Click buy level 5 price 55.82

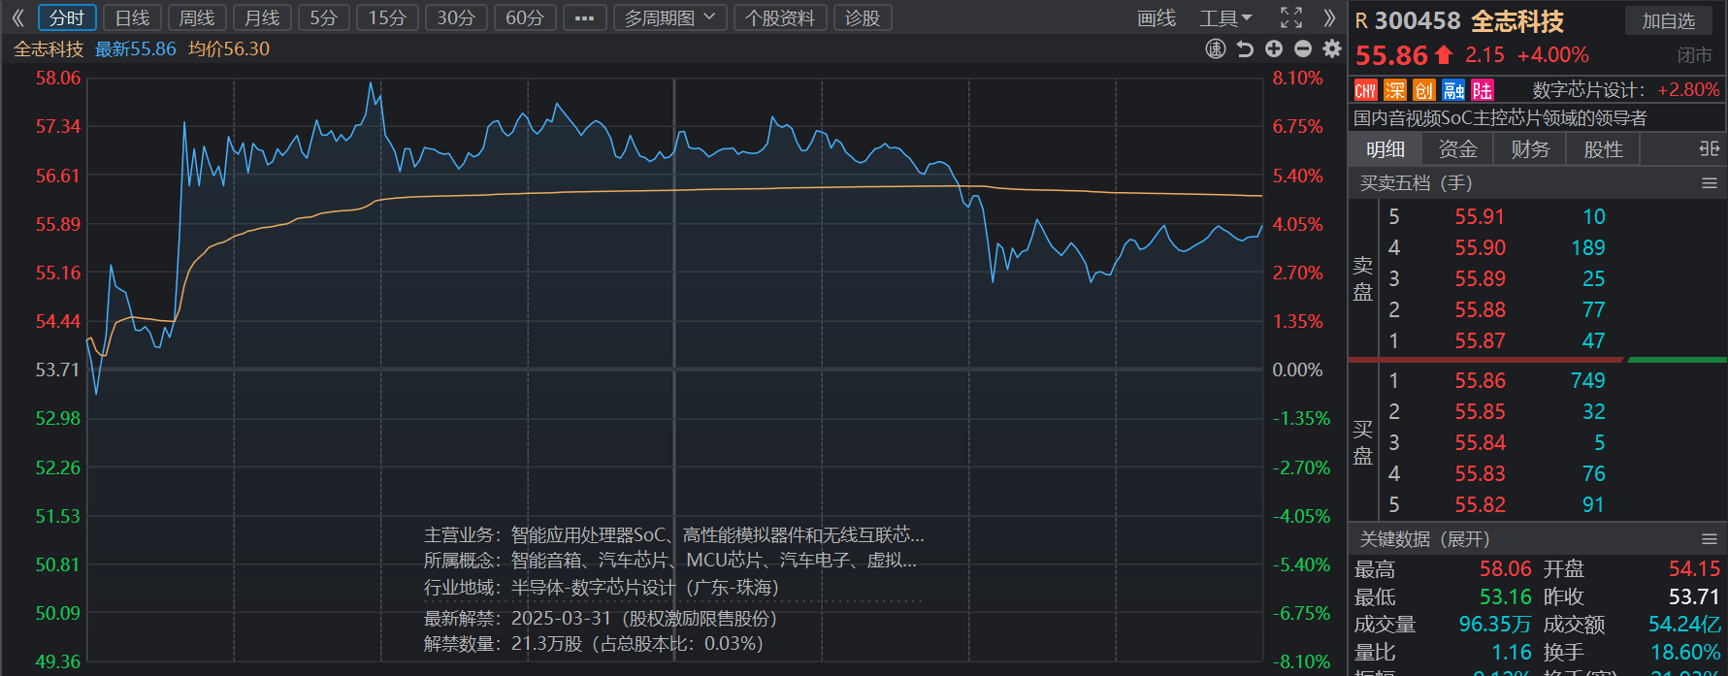[x=1480, y=505]
